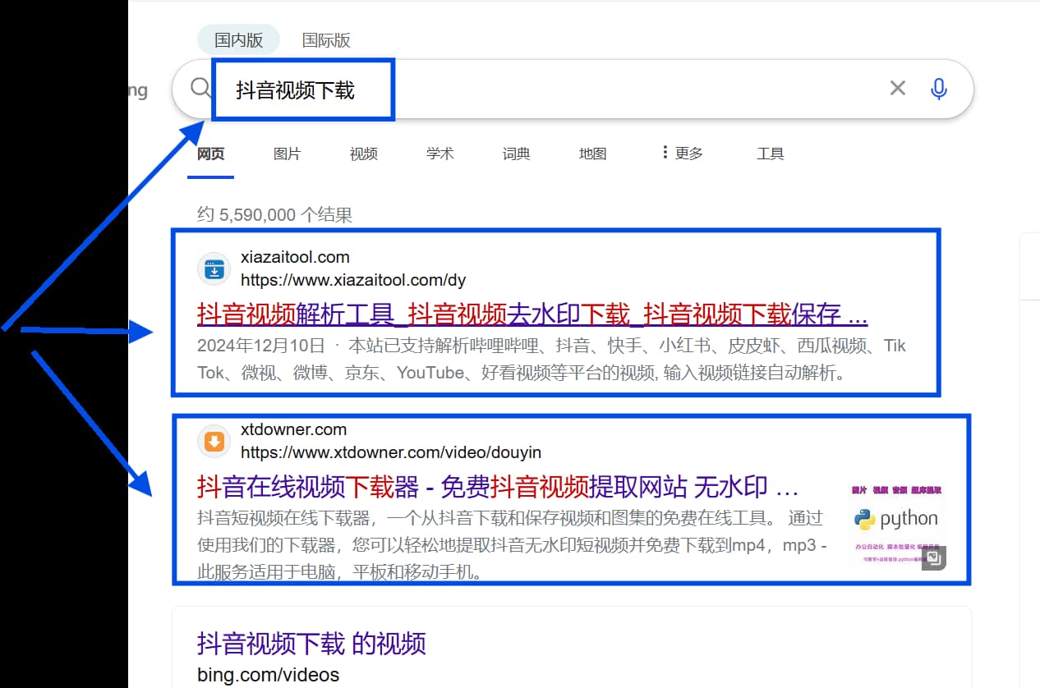Open the 视频 results tab

[x=363, y=154]
